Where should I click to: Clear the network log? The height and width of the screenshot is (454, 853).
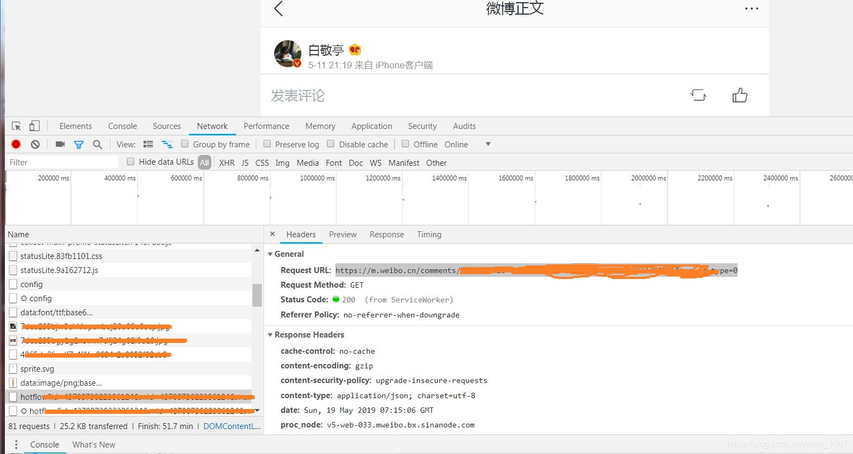pos(35,144)
